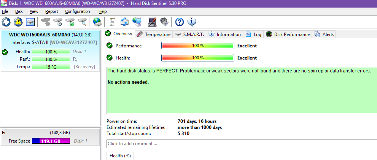Click the 'Estimated remaining lifetime:' label

[136, 127]
